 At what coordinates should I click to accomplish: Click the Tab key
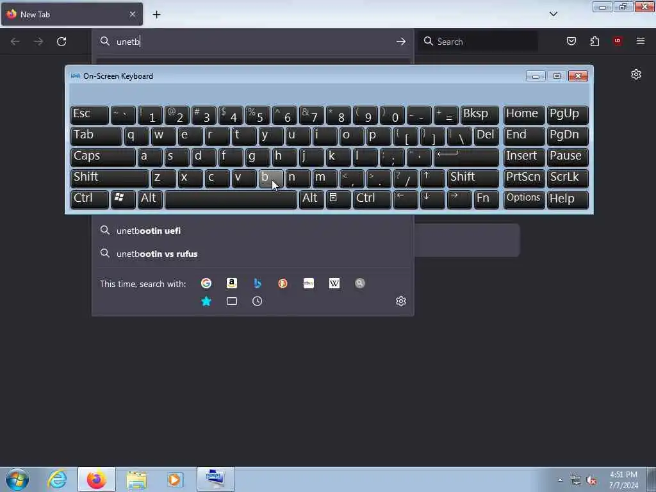[x=96, y=136]
